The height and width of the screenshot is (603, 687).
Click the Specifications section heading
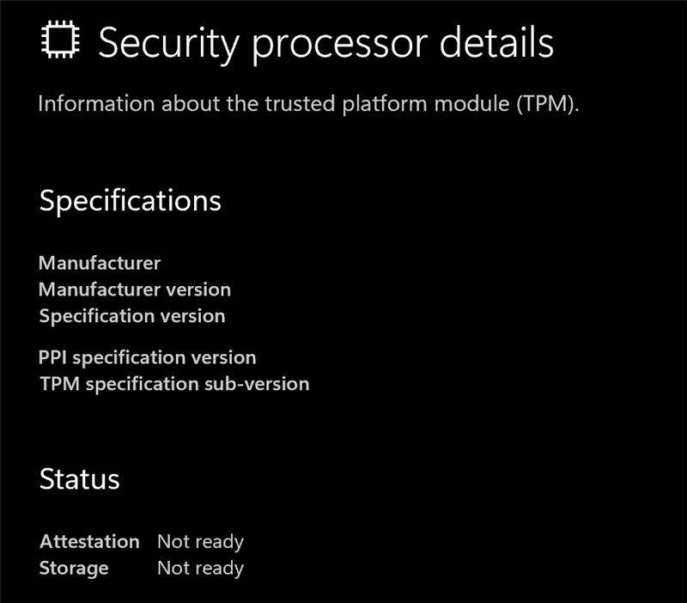pyautogui.click(x=130, y=200)
